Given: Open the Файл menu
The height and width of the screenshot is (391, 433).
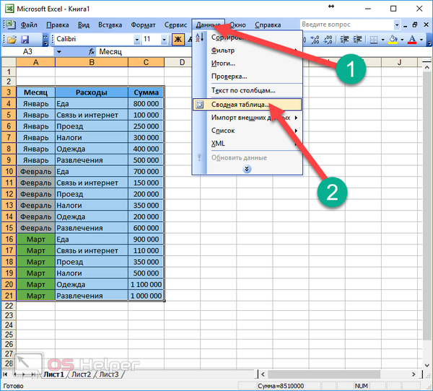Looking at the screenshot, I should 29,25.
